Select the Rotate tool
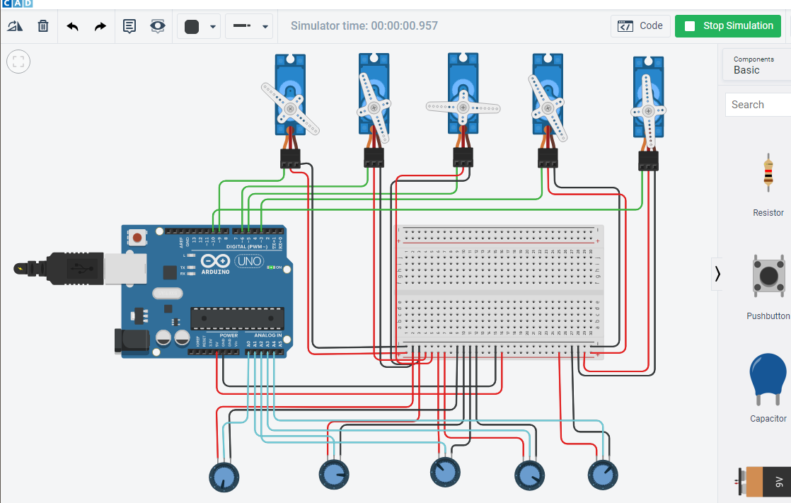The image size is (791, 503). click(15, 25)
